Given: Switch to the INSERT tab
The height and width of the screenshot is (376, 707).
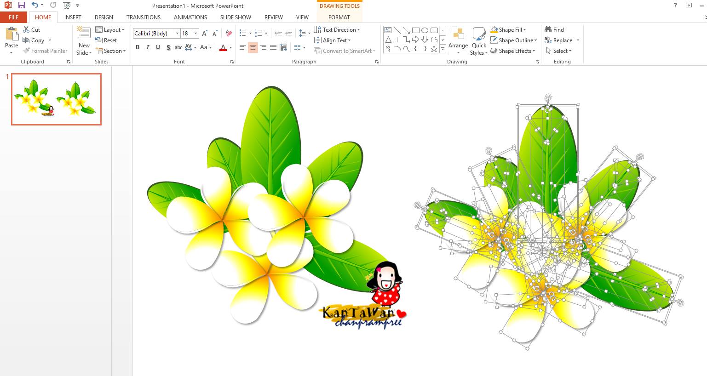Looking at the screenshot, I should click(73, 17).
